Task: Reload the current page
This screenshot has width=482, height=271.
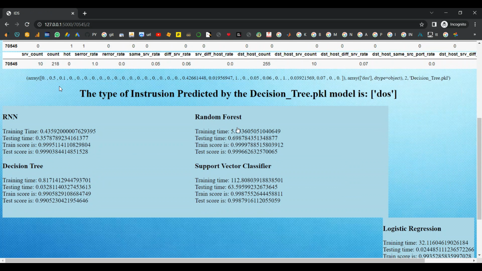Action: click(27, 24)
